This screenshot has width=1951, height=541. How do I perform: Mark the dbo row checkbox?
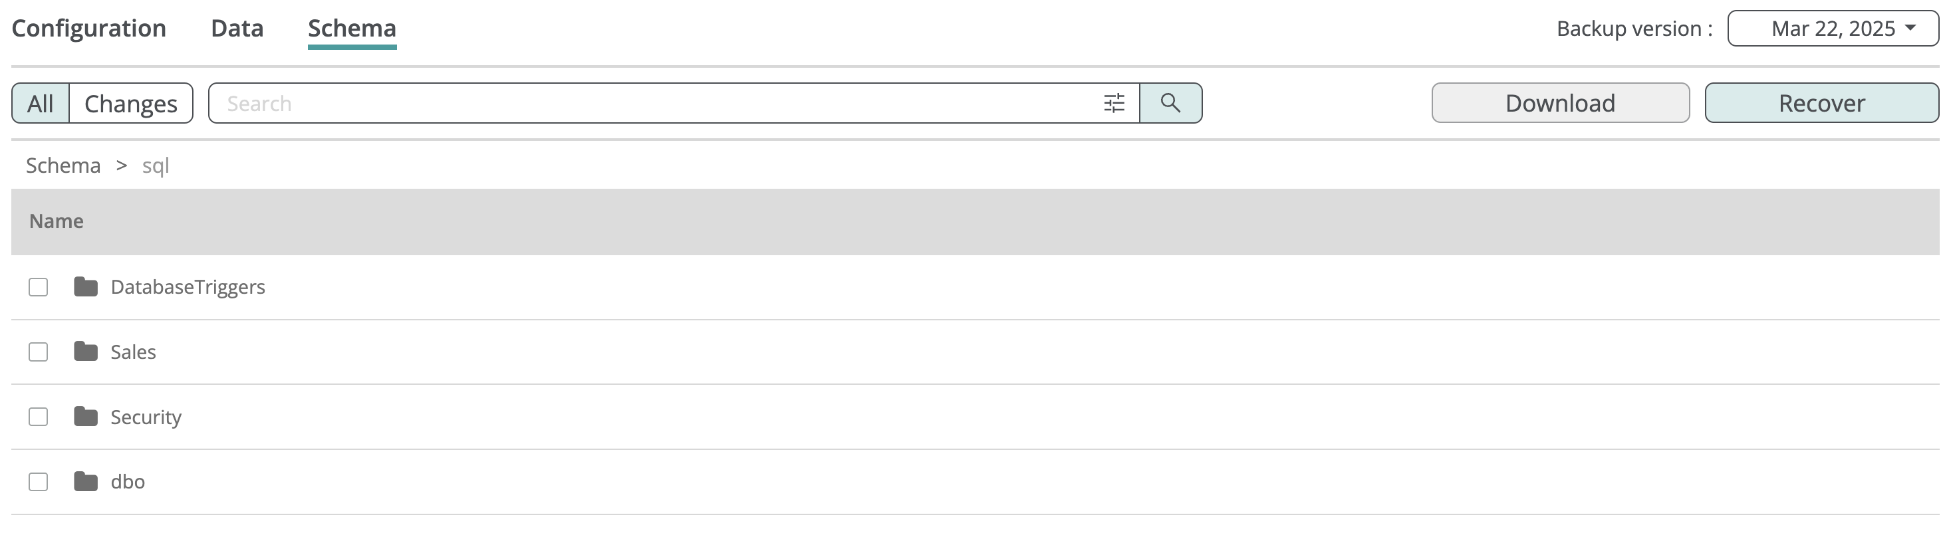[39, 482]
